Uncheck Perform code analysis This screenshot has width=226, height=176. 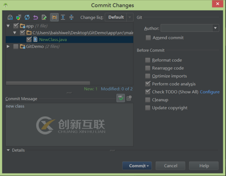pos(148,84)
